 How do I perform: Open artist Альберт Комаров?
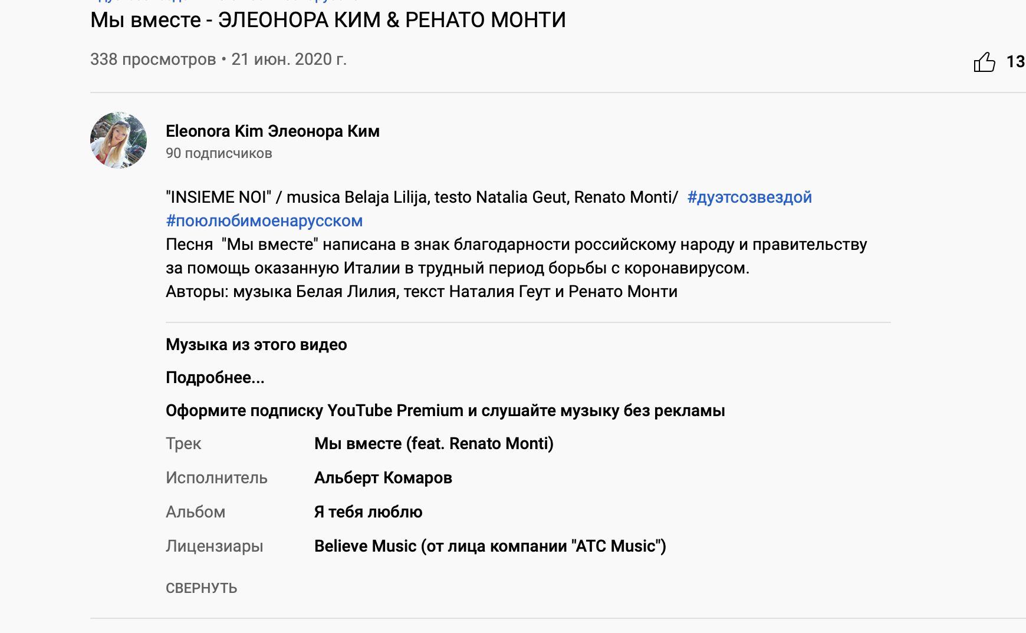[383, 477]
